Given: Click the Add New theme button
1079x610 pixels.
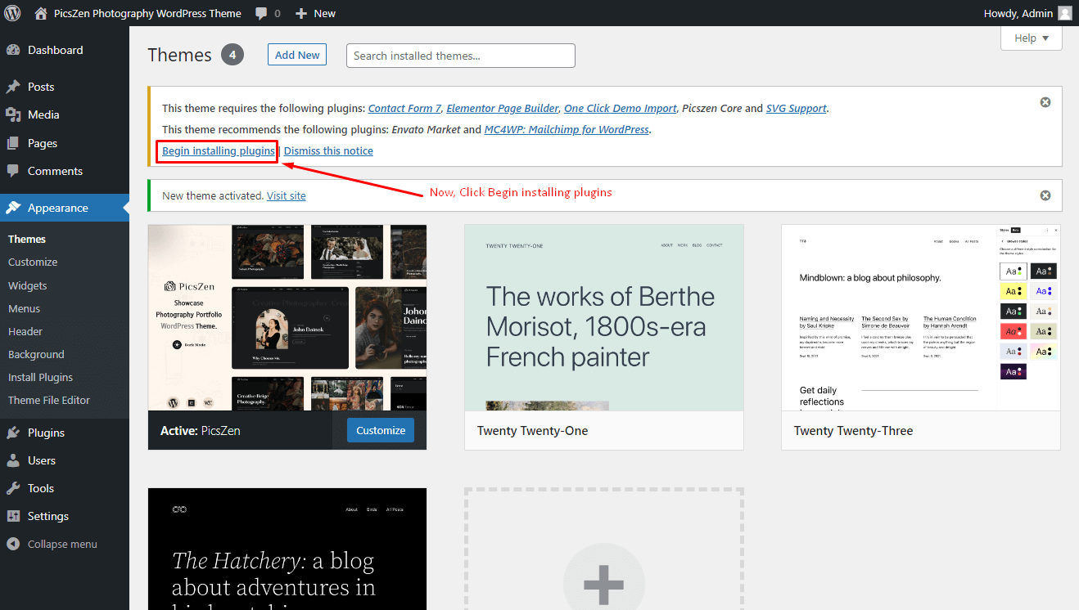Looking at the screenshot, I should pyautogui.click(x=297, y=55).
